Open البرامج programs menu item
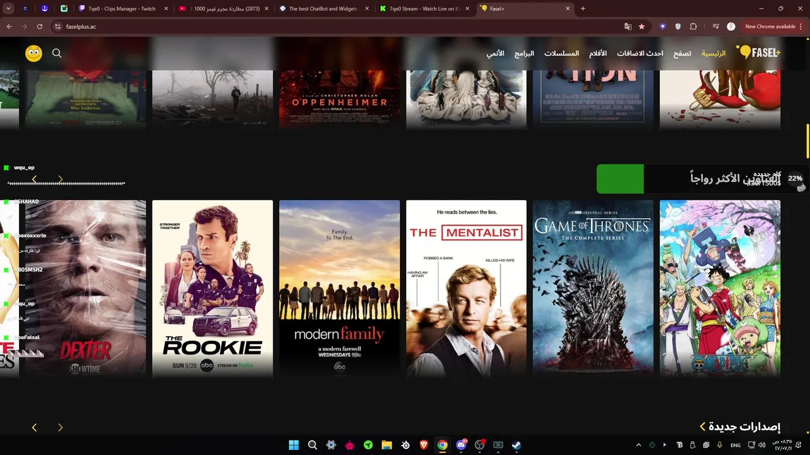The width and height of the screenshot is (810, 455). 524,53
